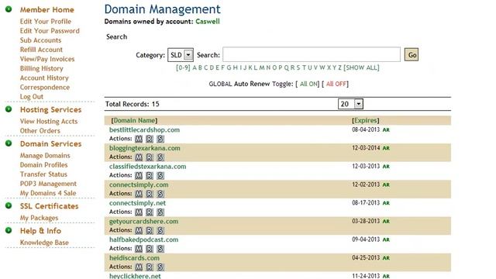Click the M action icon for getyourcardshere.com
496x279 pixels.
pos(139,231)
